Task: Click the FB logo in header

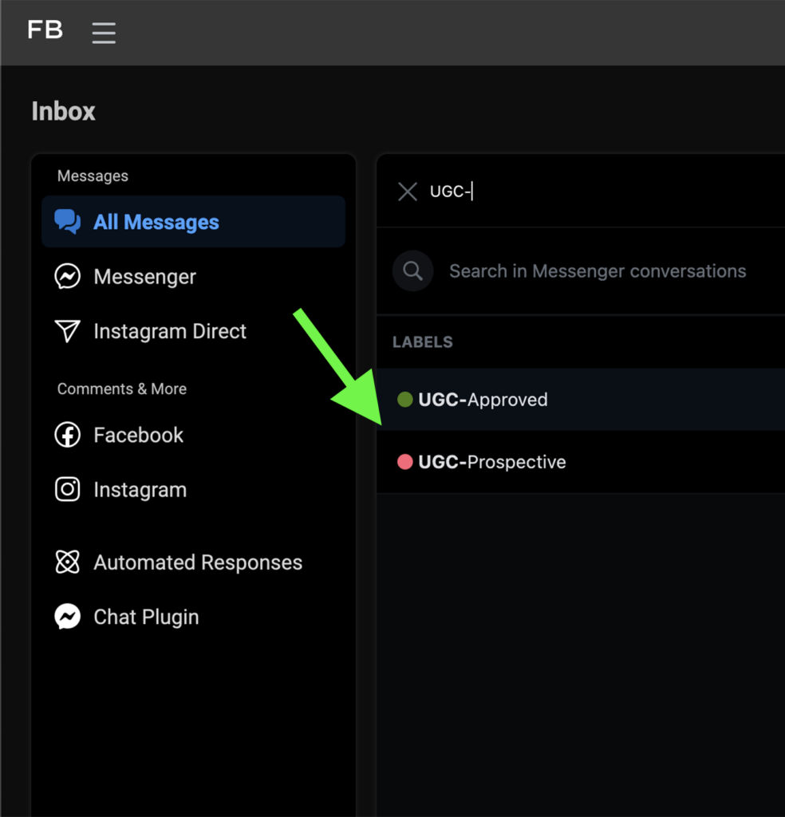Action: coord(45,30)
